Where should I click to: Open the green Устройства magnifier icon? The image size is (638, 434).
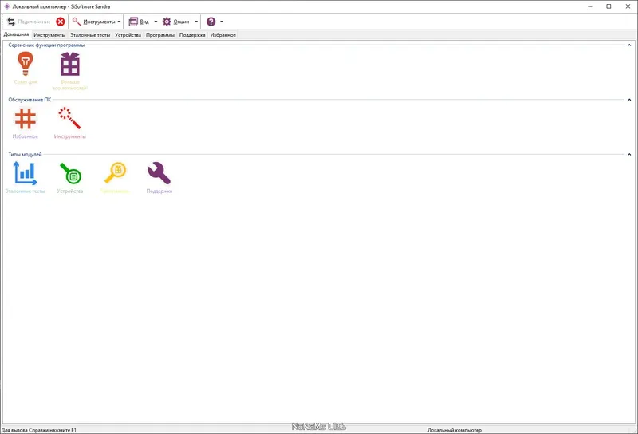(70, 173)
